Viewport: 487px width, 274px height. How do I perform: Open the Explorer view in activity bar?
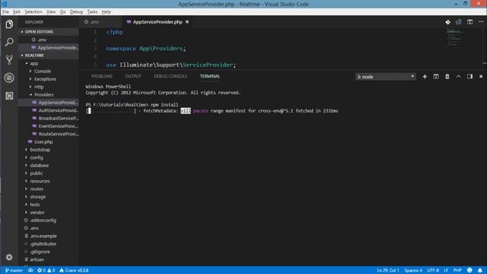pos(9,24)
